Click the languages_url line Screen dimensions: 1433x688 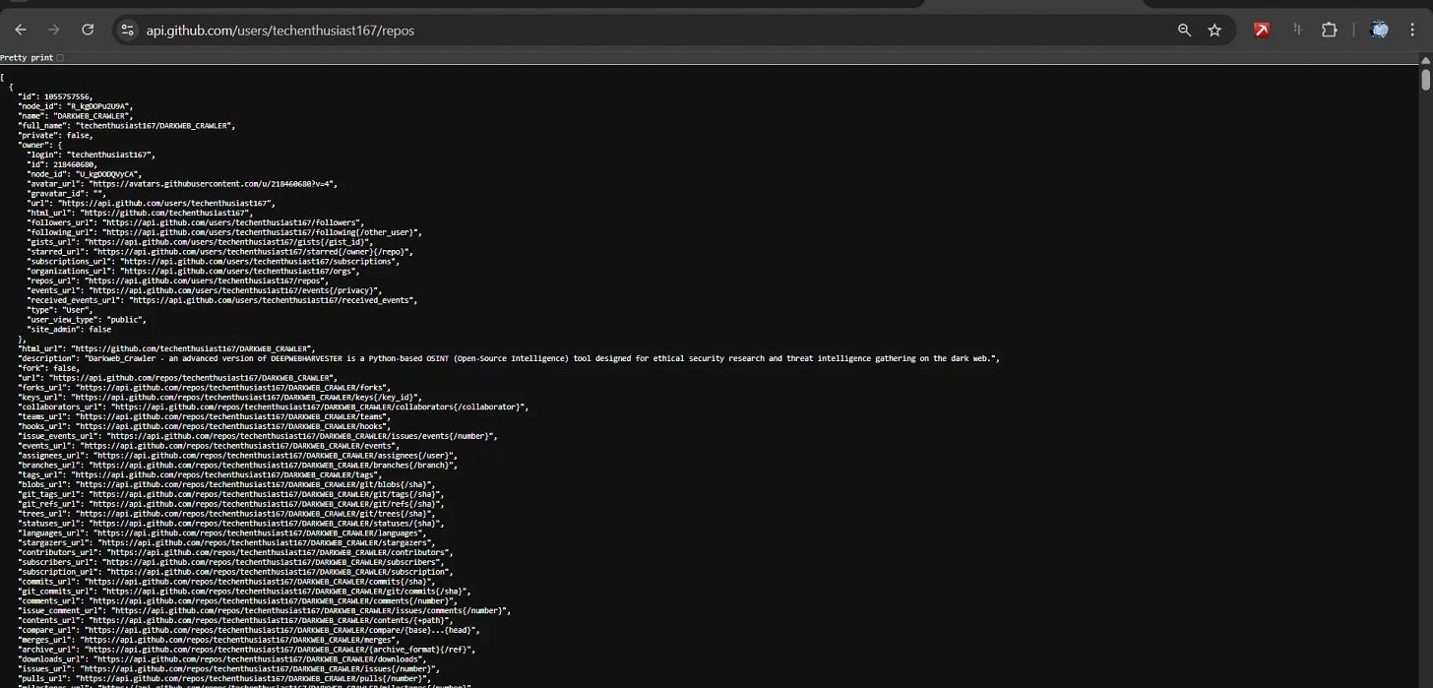222,532
